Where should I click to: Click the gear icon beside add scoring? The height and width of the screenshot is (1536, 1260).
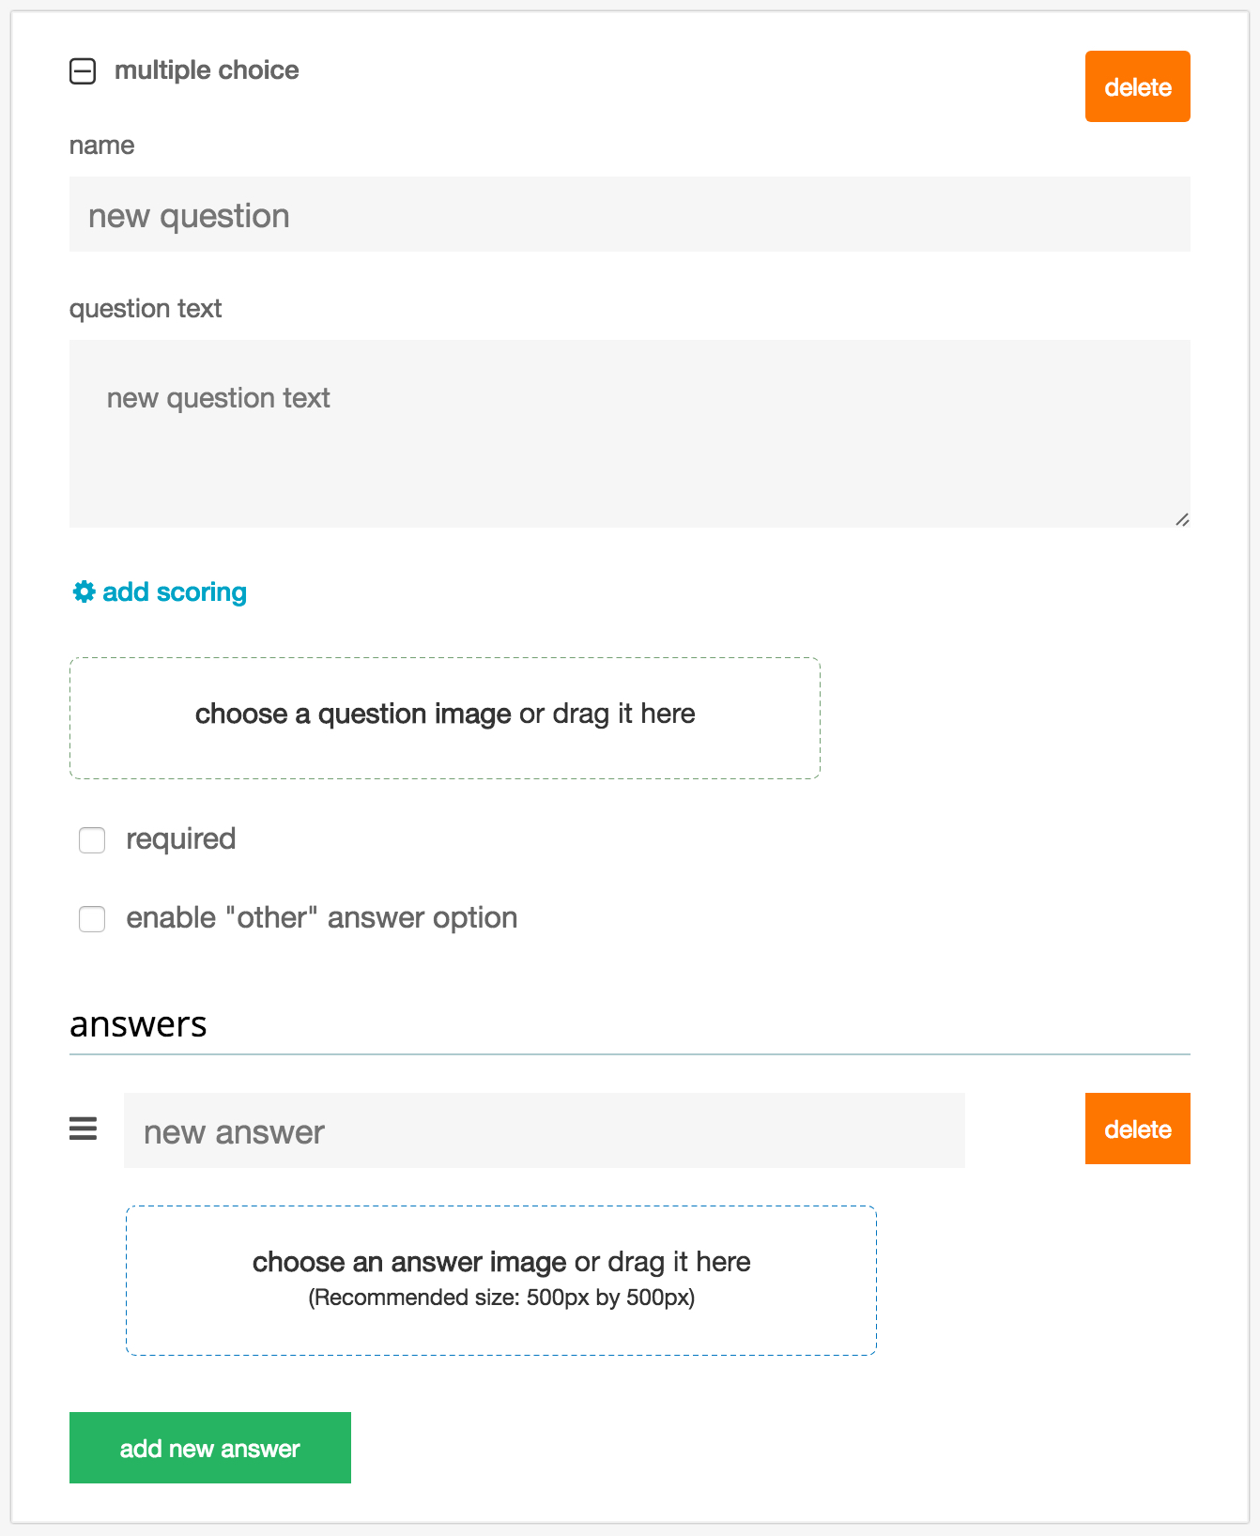pyautogui.click(x=85, y=591)
